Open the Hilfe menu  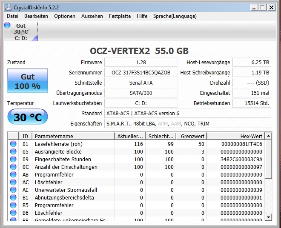142,16
